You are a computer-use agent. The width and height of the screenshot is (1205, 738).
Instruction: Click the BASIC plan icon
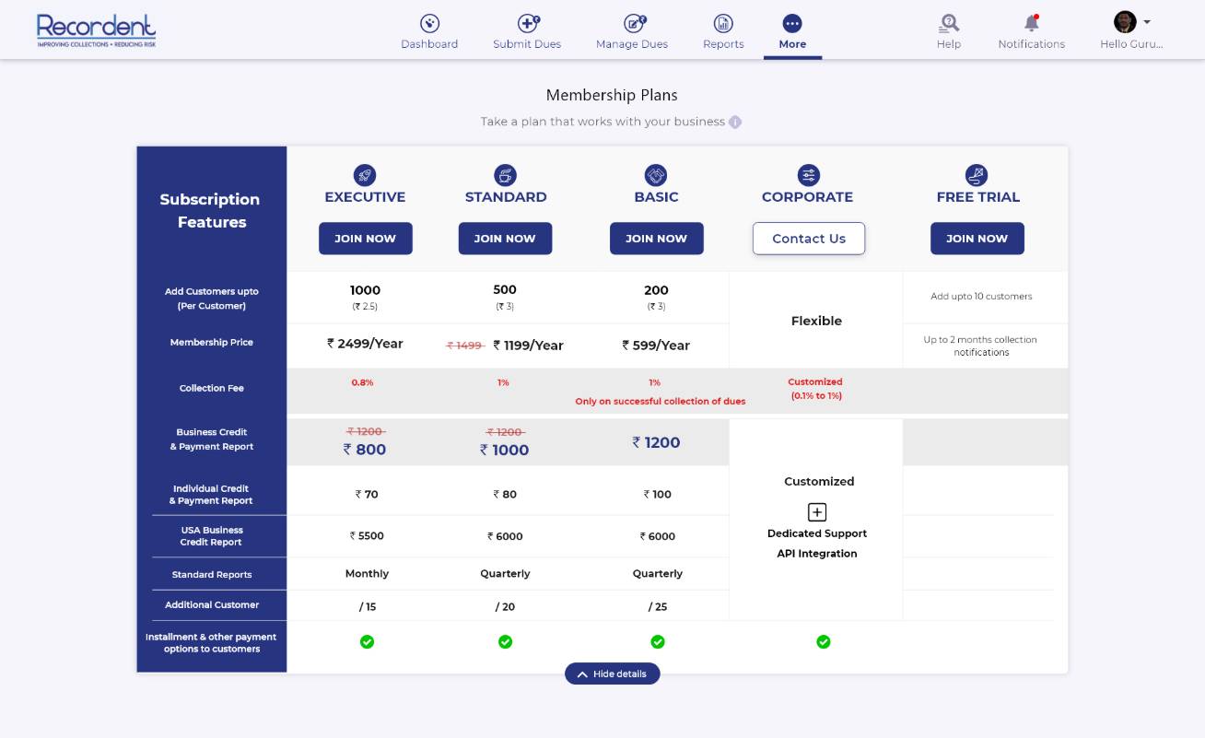(657, 175)
